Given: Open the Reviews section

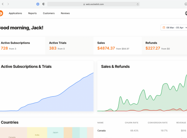Looking at the screenshot, I should [65, 13].
